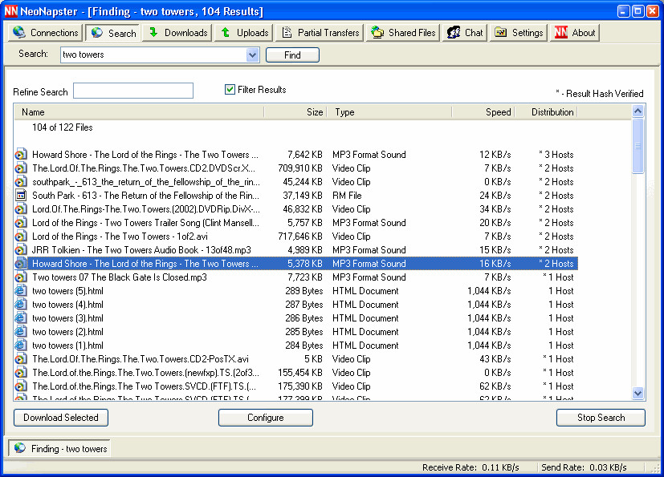664x477 pixels.
Task: Click the icon of Two towers 07 The Black Gate
Action: click(x=21, y=277)
